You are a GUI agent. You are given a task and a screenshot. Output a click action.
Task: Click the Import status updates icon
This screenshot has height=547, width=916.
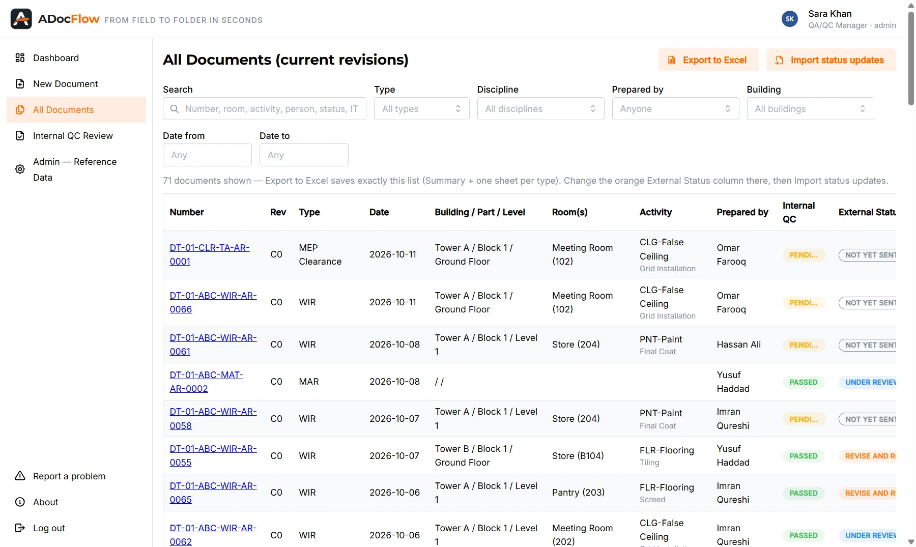(x=779, y=60)
